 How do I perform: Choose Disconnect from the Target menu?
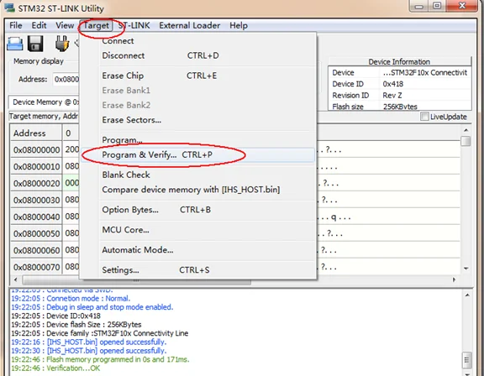pyautogui.click(x=197, y=55)
